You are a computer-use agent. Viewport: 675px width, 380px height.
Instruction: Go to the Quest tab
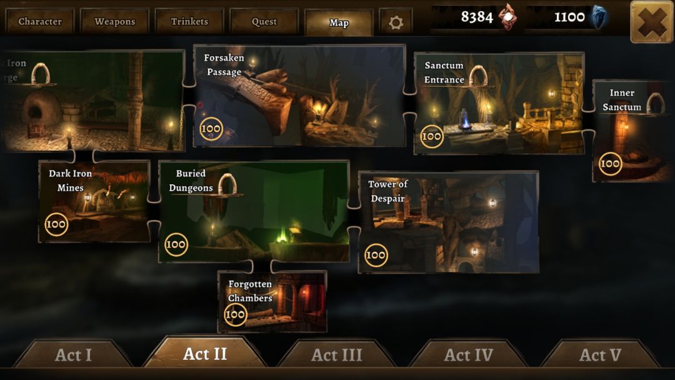click(264, 21)
